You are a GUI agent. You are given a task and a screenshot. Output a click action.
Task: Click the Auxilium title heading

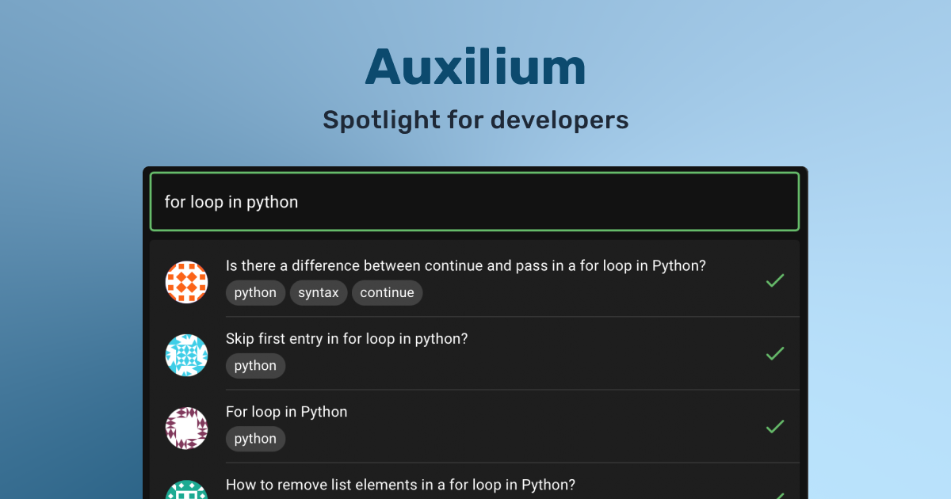coord(475,67)
